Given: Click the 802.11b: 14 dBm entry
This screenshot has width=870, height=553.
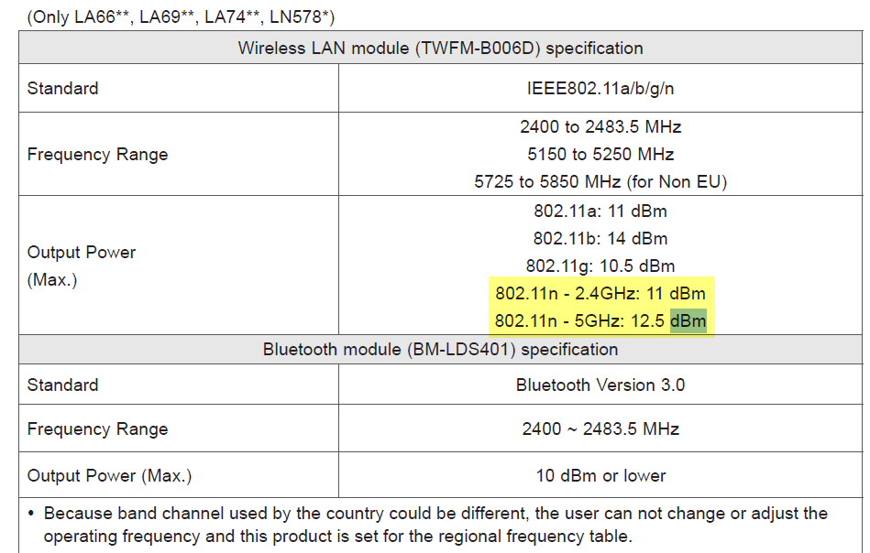Looking at the screenshot, I should (600, 239).
